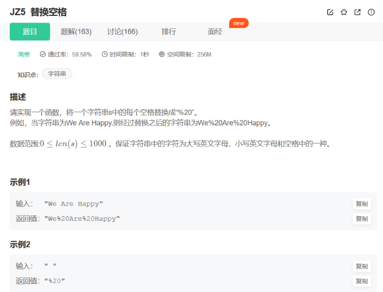This screenshot has width=383, height=292.
Task: Click the "We Are Happy" input string
Action: tap(74, 204)
